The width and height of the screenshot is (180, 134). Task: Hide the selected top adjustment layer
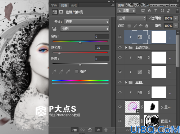click(x=120, y=37)
